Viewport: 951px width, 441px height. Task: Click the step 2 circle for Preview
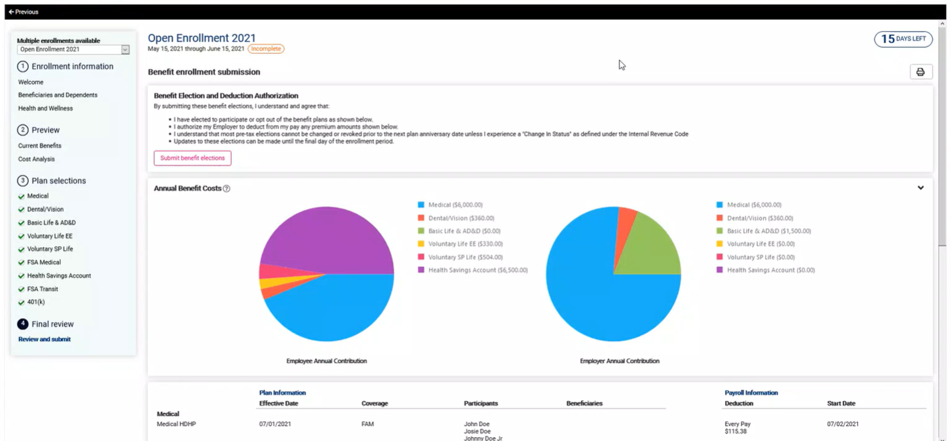(x=23, y=130)
